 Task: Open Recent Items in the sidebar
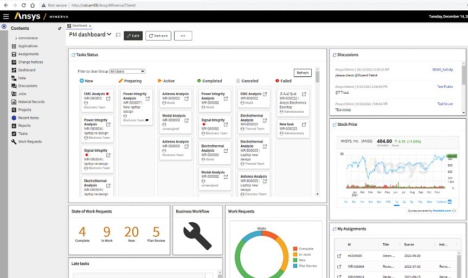click(28, 118)
